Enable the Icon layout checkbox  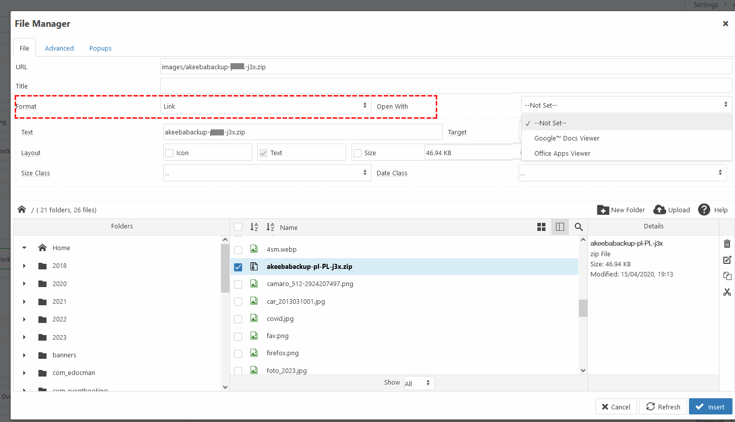(170, 153)
